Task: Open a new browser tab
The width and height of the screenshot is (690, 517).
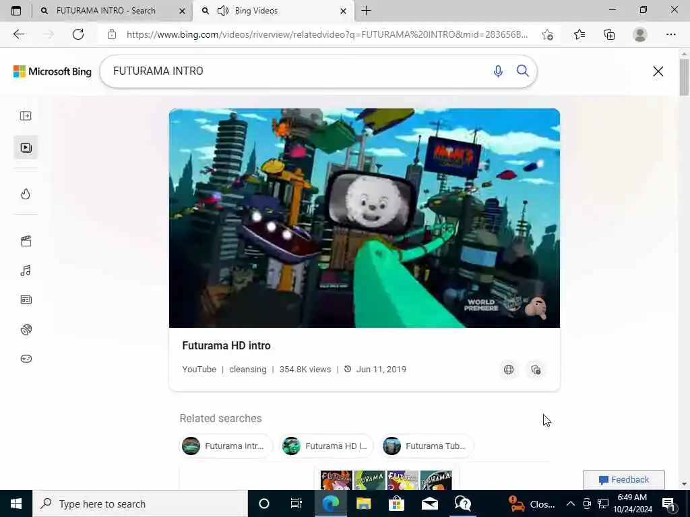Action: (x=366, y=11)
